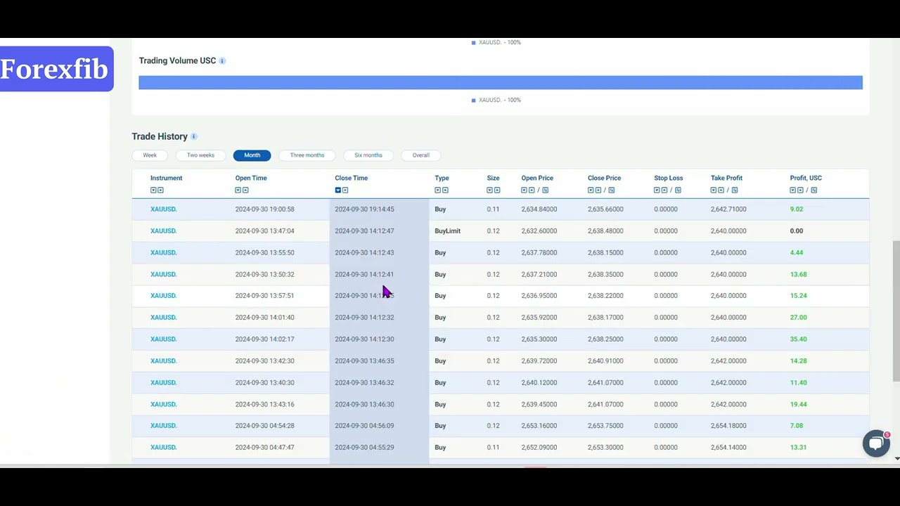Image resolution: width=900 pixels, height=506 pixels.
Task: Sort Stop Loss with first sort icon
Action: coord(657,190)
